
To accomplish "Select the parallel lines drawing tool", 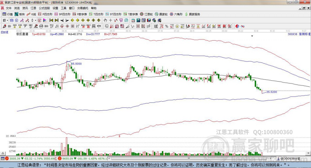I will click(x=149, y=26).
